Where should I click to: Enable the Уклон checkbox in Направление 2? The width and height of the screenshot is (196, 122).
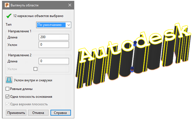36,69
